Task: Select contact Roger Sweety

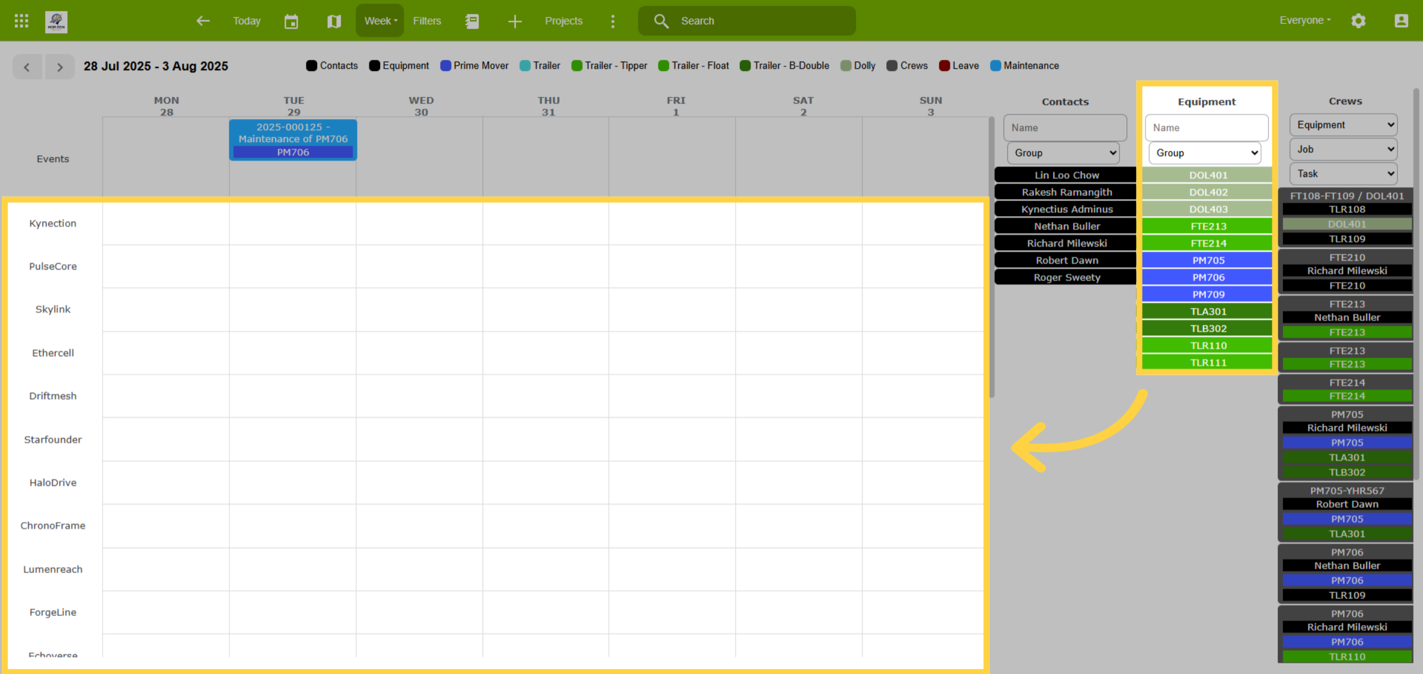Action: tap(1066, 277)
